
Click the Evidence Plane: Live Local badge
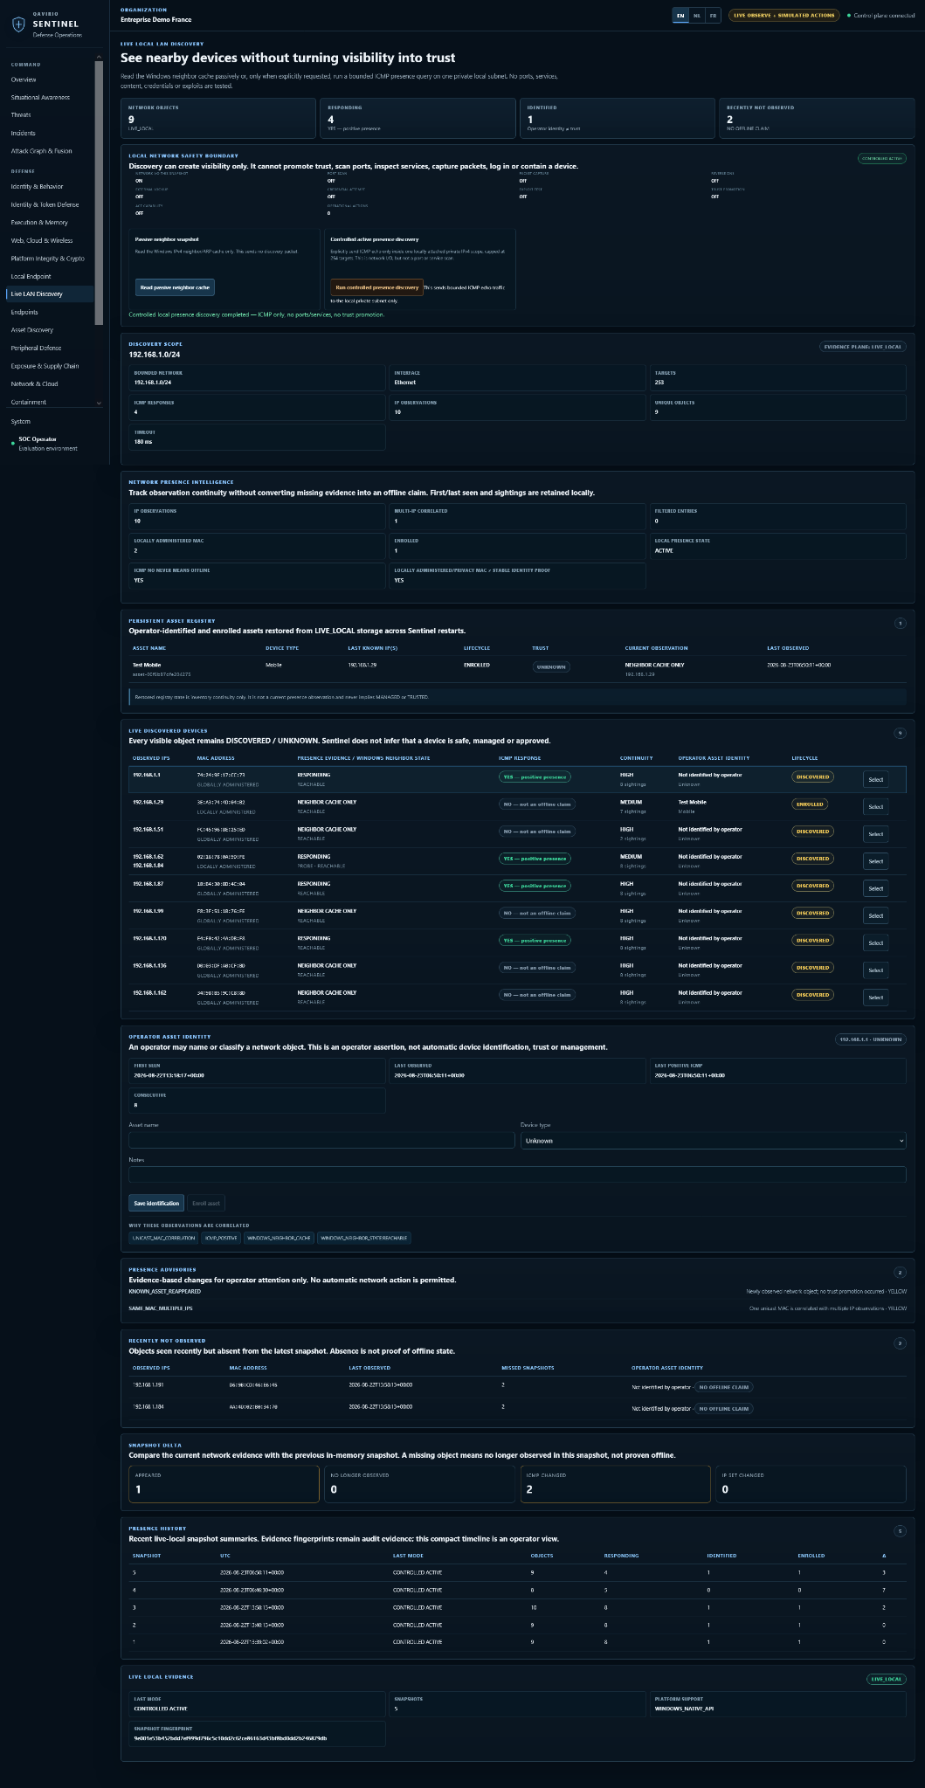click(863, 347)
